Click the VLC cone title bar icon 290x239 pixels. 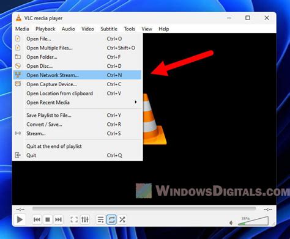pos(18,18)
